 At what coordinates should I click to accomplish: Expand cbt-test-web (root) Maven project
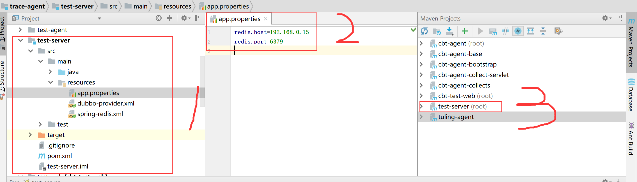(421, 96)
